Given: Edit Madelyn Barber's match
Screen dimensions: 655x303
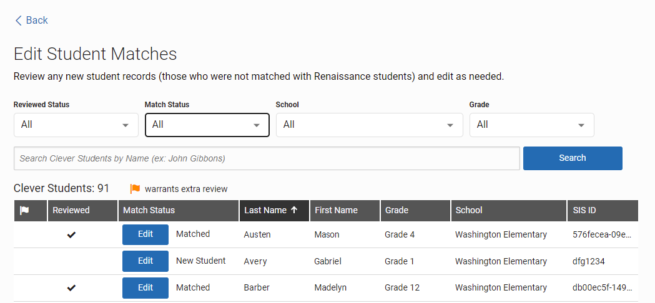Looking at the screenshot, I should point(145,288).
